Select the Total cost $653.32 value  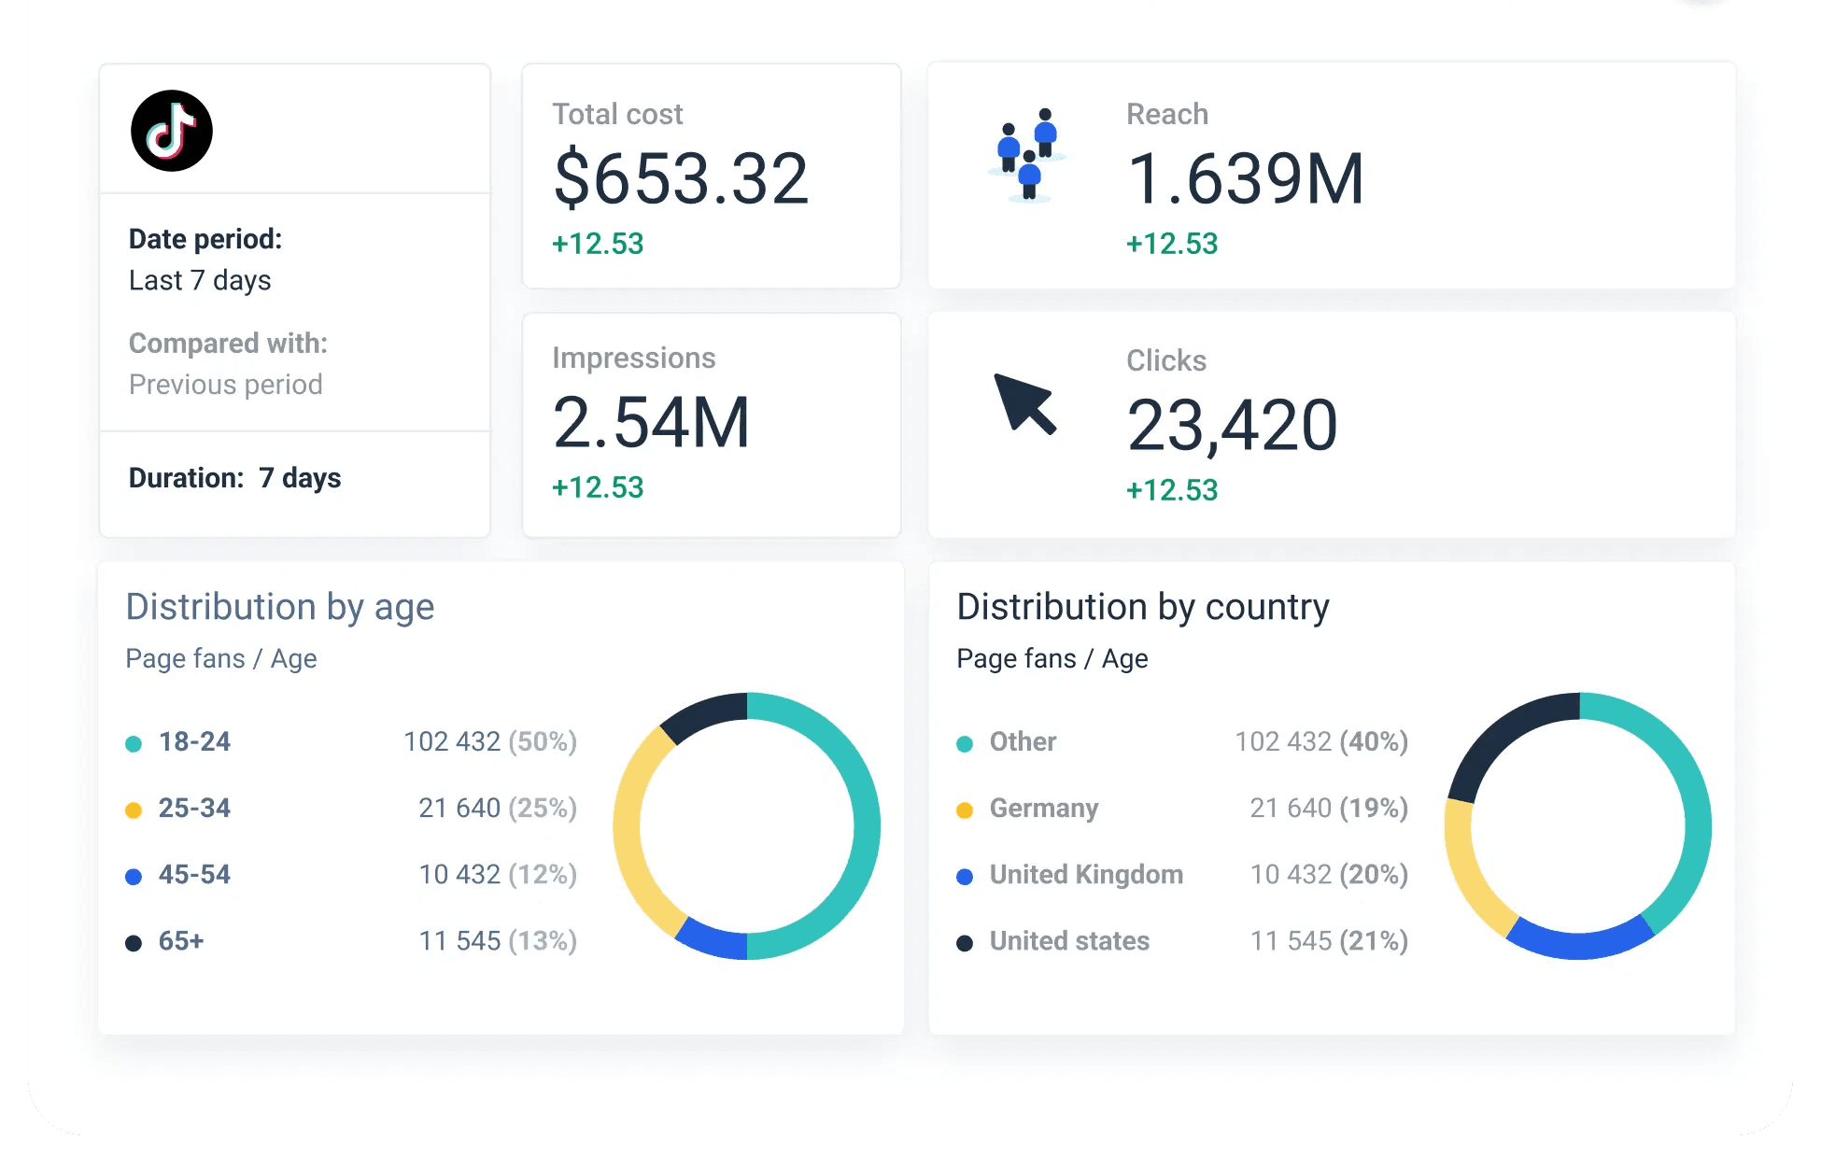681,178
